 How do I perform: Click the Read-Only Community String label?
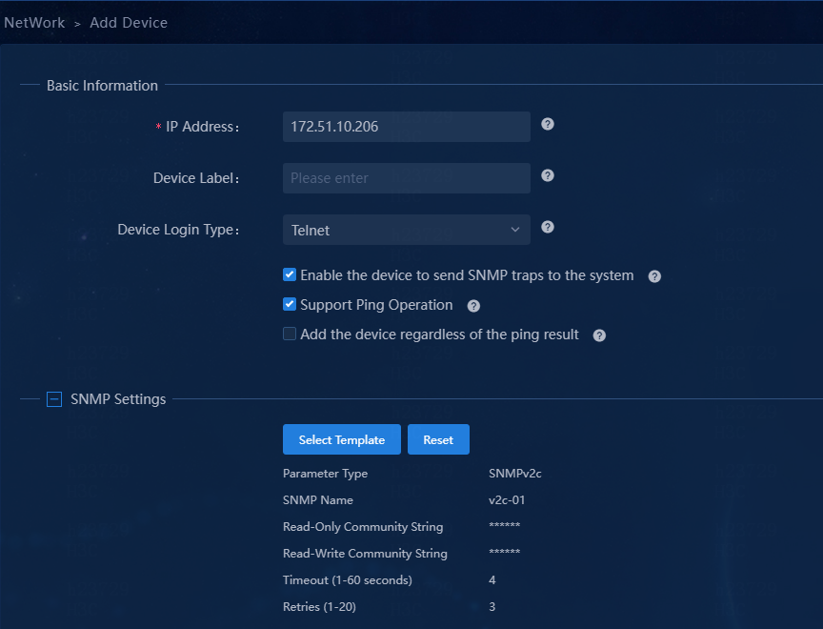(x=363, y=527)
